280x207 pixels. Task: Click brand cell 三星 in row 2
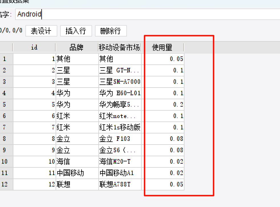[x=77, y=70]
